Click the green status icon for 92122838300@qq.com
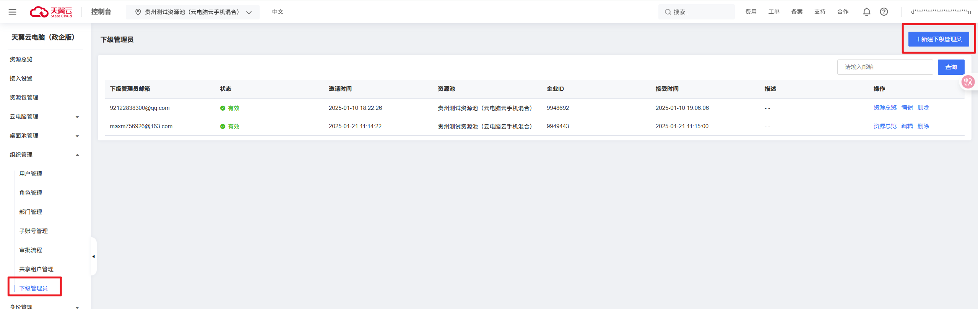Screen dimensions: 978x309 [223, 108]
